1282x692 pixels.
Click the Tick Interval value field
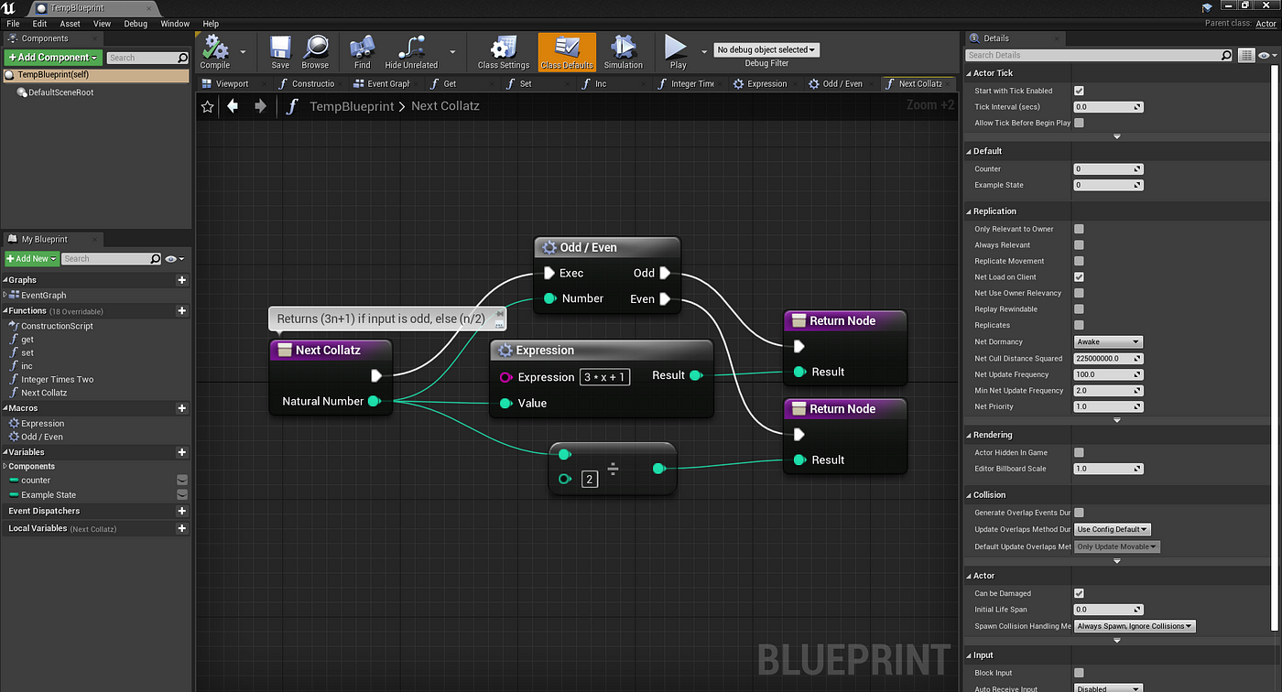(1108, 107)
